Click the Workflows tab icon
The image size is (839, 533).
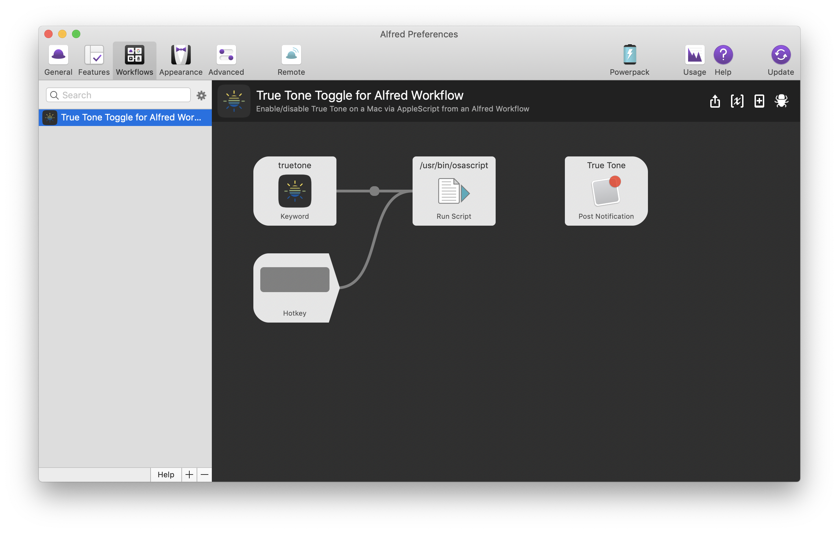135,54
